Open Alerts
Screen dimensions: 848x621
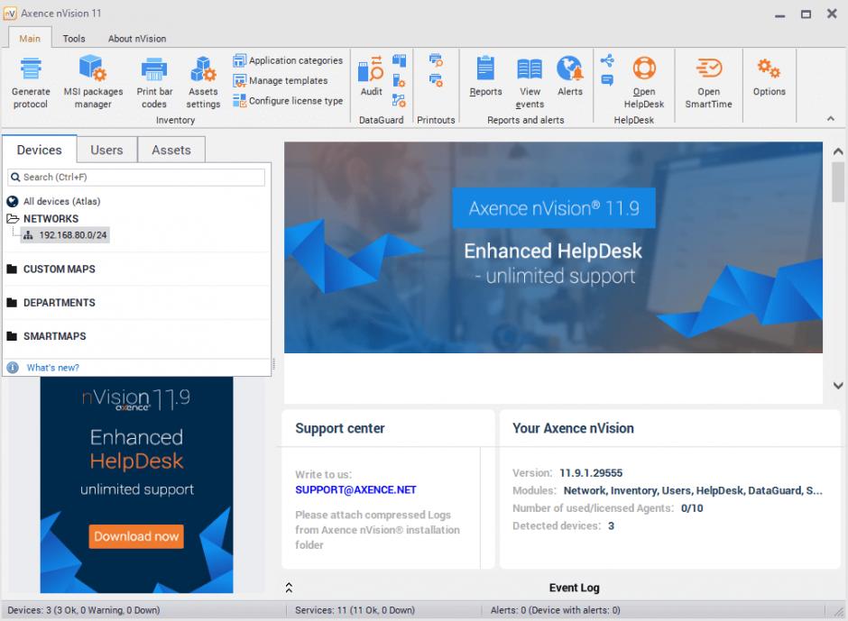click(570, 77)
